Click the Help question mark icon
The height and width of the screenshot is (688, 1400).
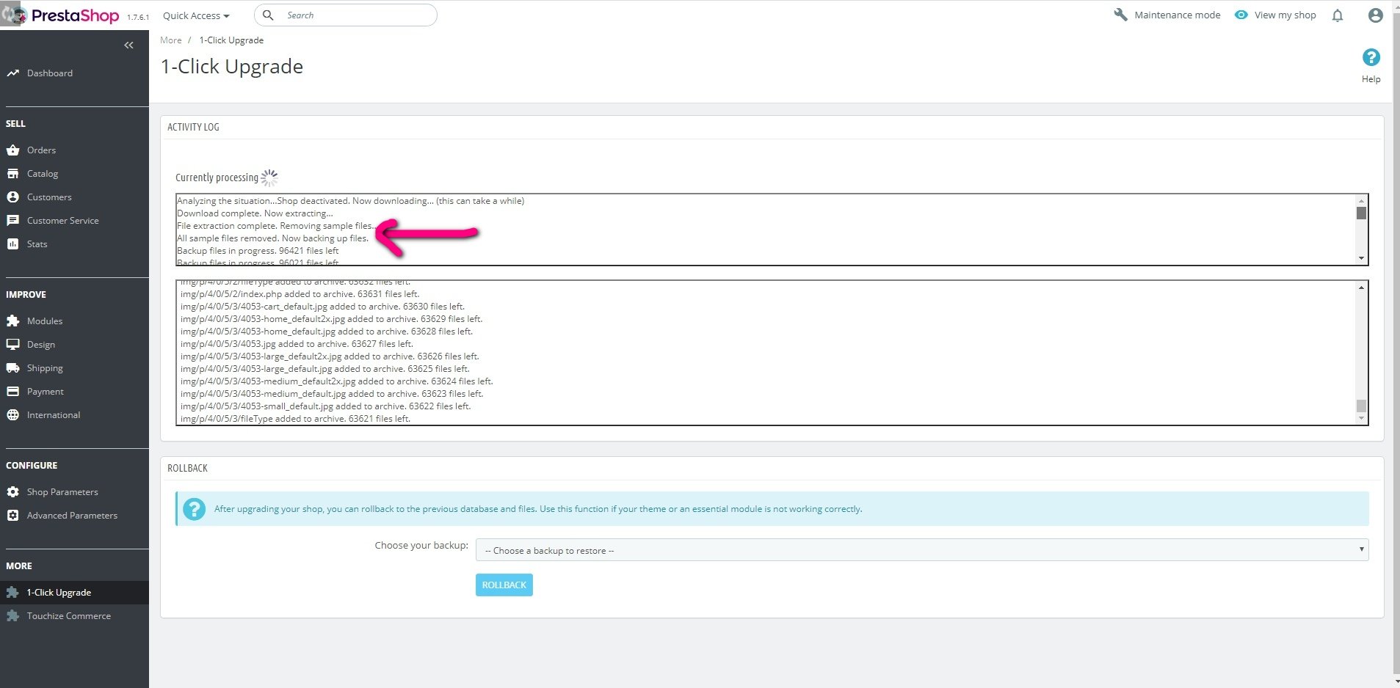coord(1371,57)
